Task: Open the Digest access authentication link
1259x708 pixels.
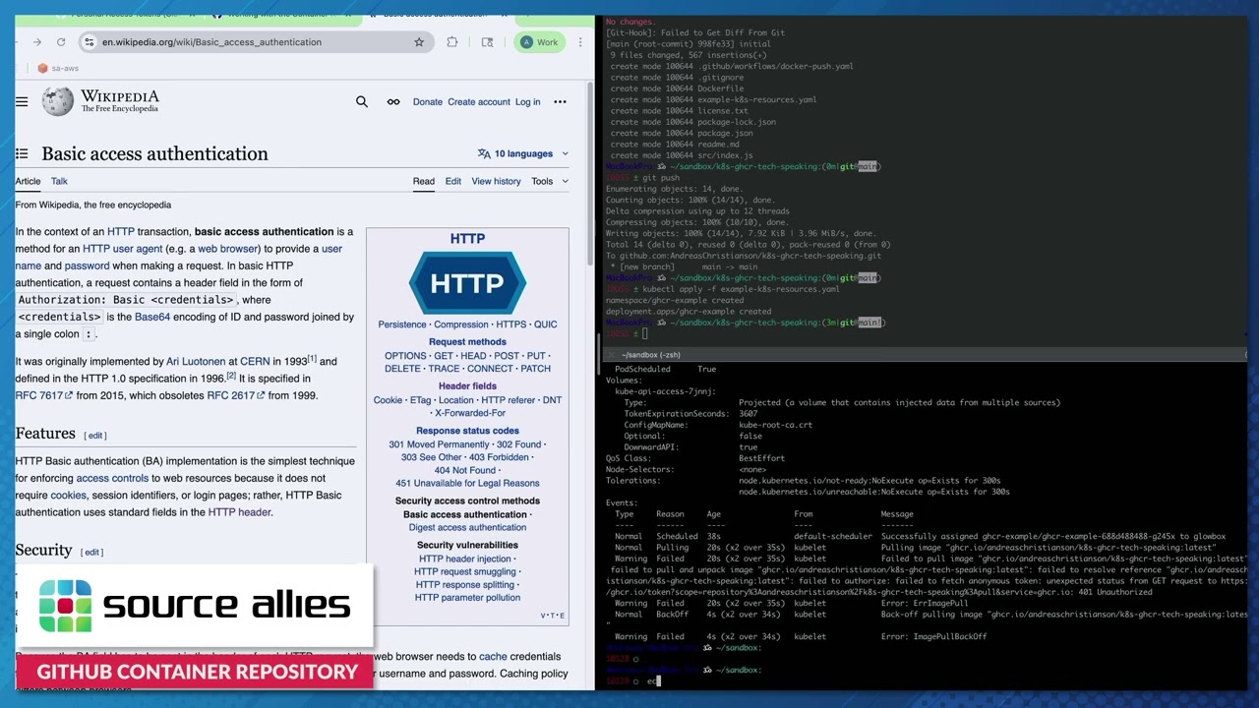Action: click(467, 527)
